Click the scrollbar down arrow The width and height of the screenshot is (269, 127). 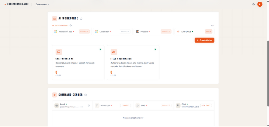[x=268, y=126]
